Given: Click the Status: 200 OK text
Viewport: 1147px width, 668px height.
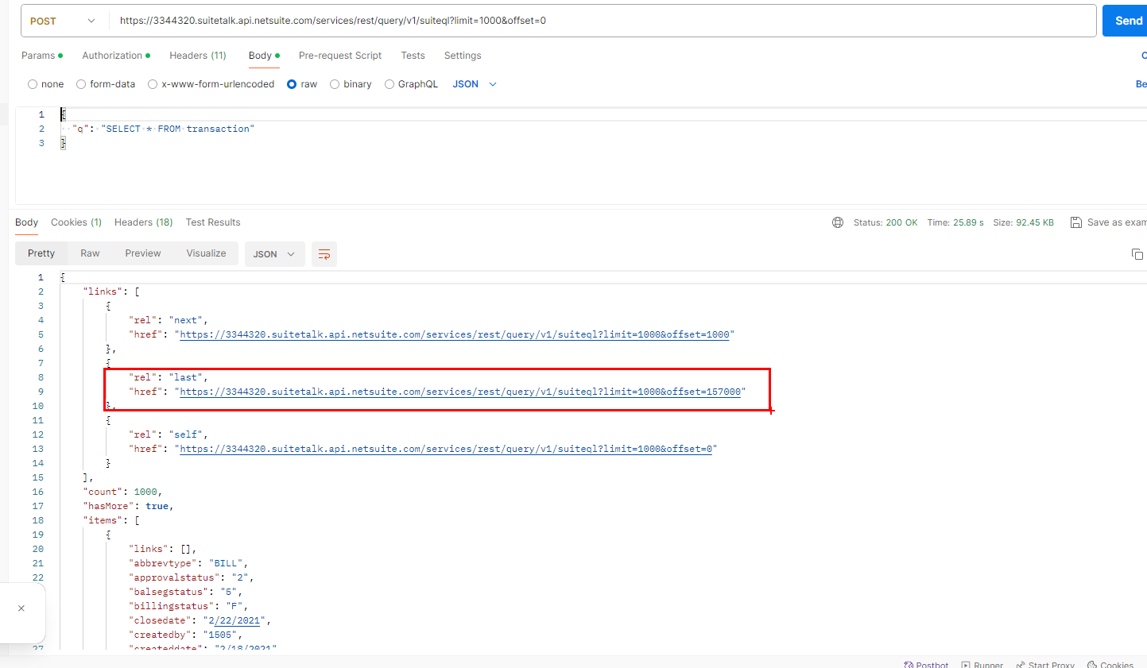Looking at the screenshot, I should (885, 222).
